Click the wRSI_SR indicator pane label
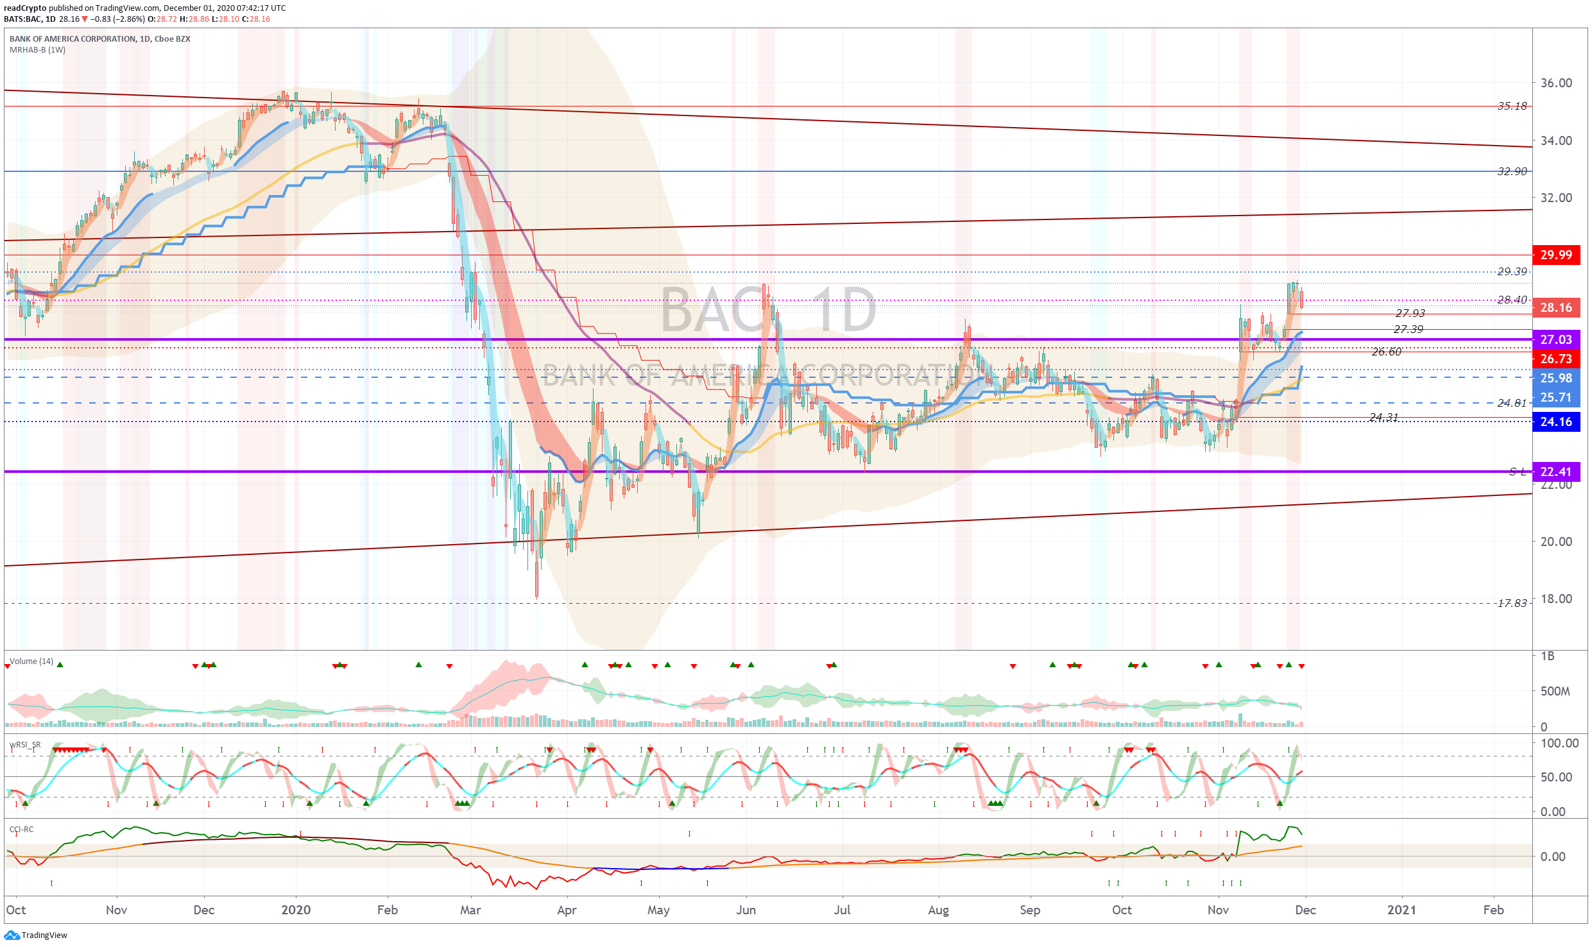Image resolution: width=1592 pixels, height=947 pixels. point(25,745)
